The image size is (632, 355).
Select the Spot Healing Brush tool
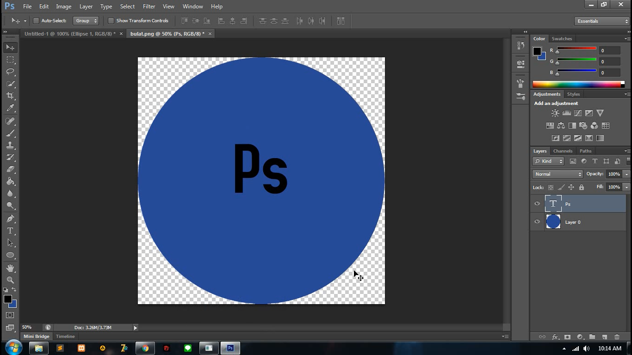pyautogui.click(x=10, y=121)
